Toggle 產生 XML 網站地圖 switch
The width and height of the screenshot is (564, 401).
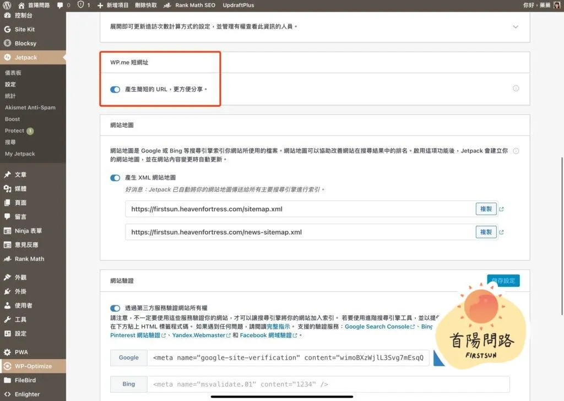click(x=115, y=178)
